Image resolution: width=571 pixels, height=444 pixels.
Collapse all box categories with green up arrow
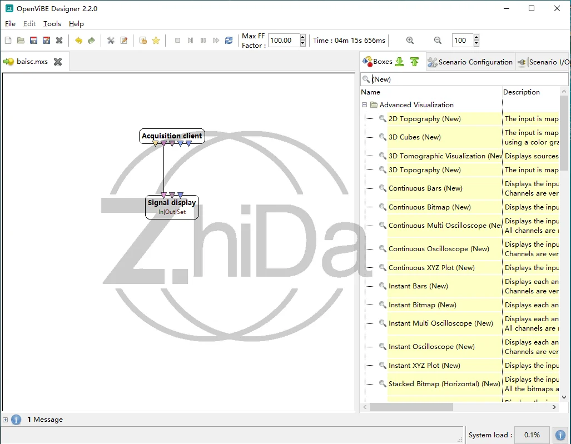[x=414, y=62]
